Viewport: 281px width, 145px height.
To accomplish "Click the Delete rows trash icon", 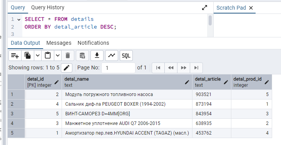I will [68, 56].
